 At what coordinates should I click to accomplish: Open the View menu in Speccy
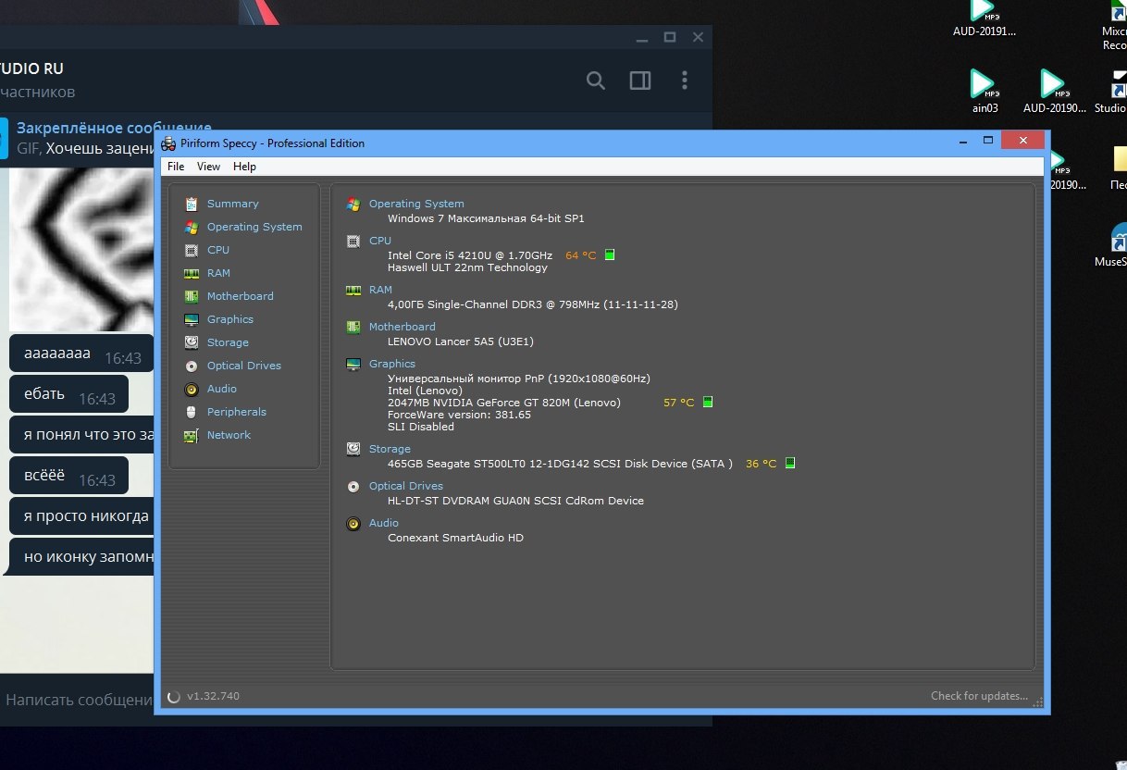click(x=209, y=167)
